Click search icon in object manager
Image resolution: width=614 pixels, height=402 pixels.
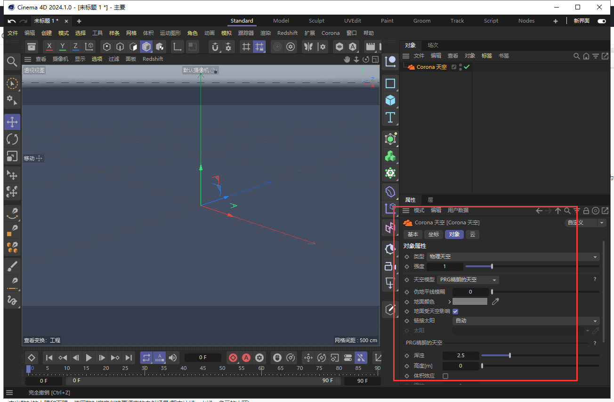(x=576, y=56)
